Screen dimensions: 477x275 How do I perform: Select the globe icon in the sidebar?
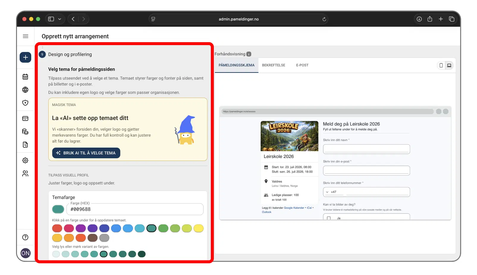[25, 90]
